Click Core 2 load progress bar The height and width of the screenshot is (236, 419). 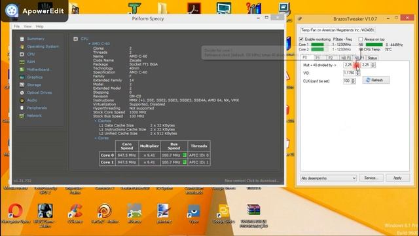point(319,50)
